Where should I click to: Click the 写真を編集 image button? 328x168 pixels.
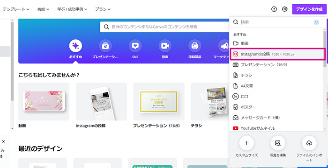coord(278,143)
